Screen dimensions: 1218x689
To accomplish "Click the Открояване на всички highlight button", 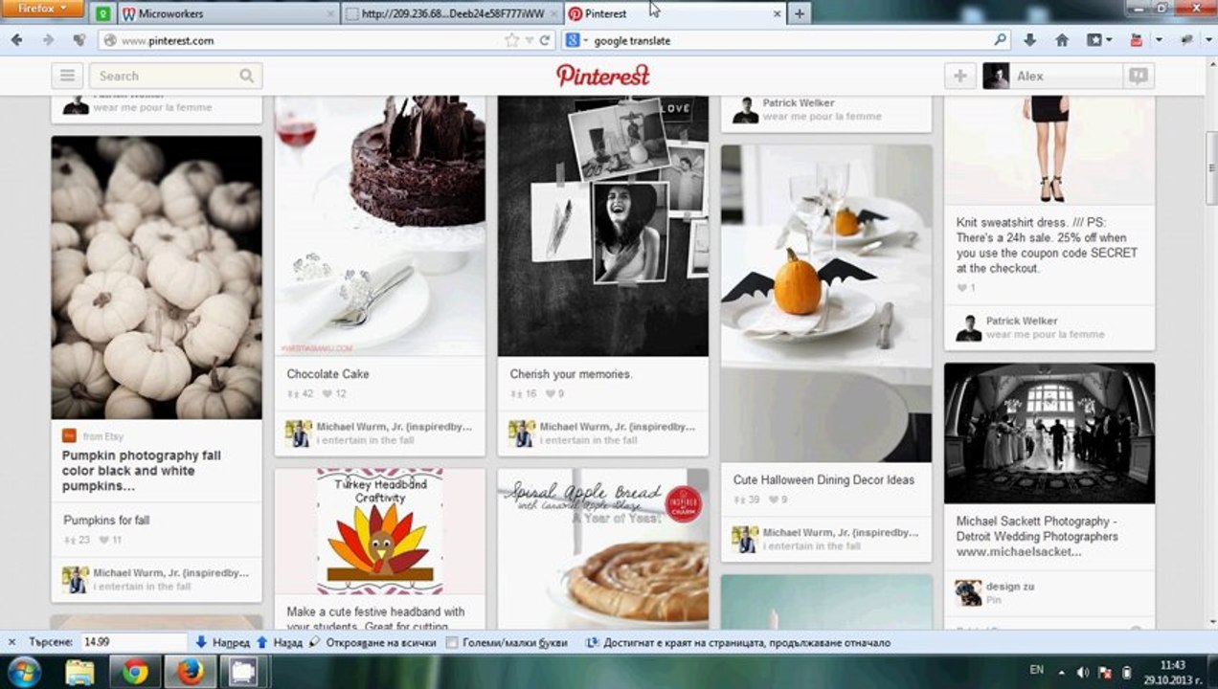I will (x=372, y=643).
